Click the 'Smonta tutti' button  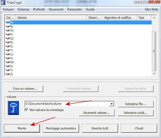tap(100, 128)
